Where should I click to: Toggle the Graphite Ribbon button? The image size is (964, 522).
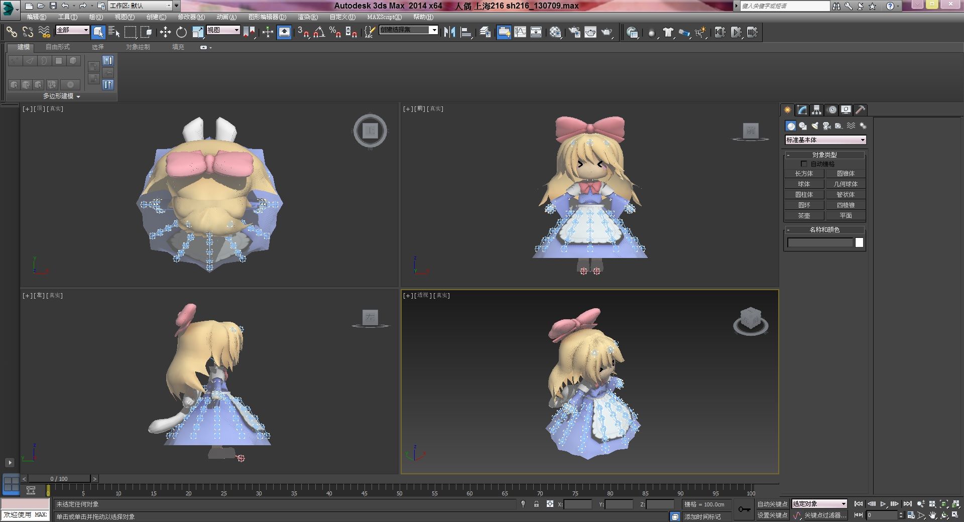point(504,32)
